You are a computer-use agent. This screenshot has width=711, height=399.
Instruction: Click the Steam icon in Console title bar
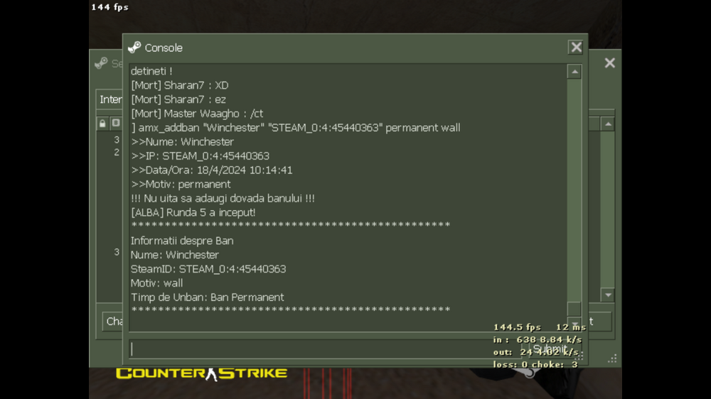pos(134,48)
